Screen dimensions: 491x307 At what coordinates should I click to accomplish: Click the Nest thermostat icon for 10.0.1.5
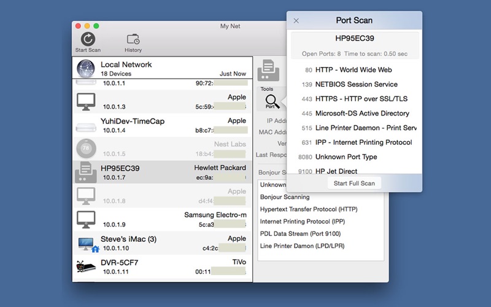coord(86,149)
